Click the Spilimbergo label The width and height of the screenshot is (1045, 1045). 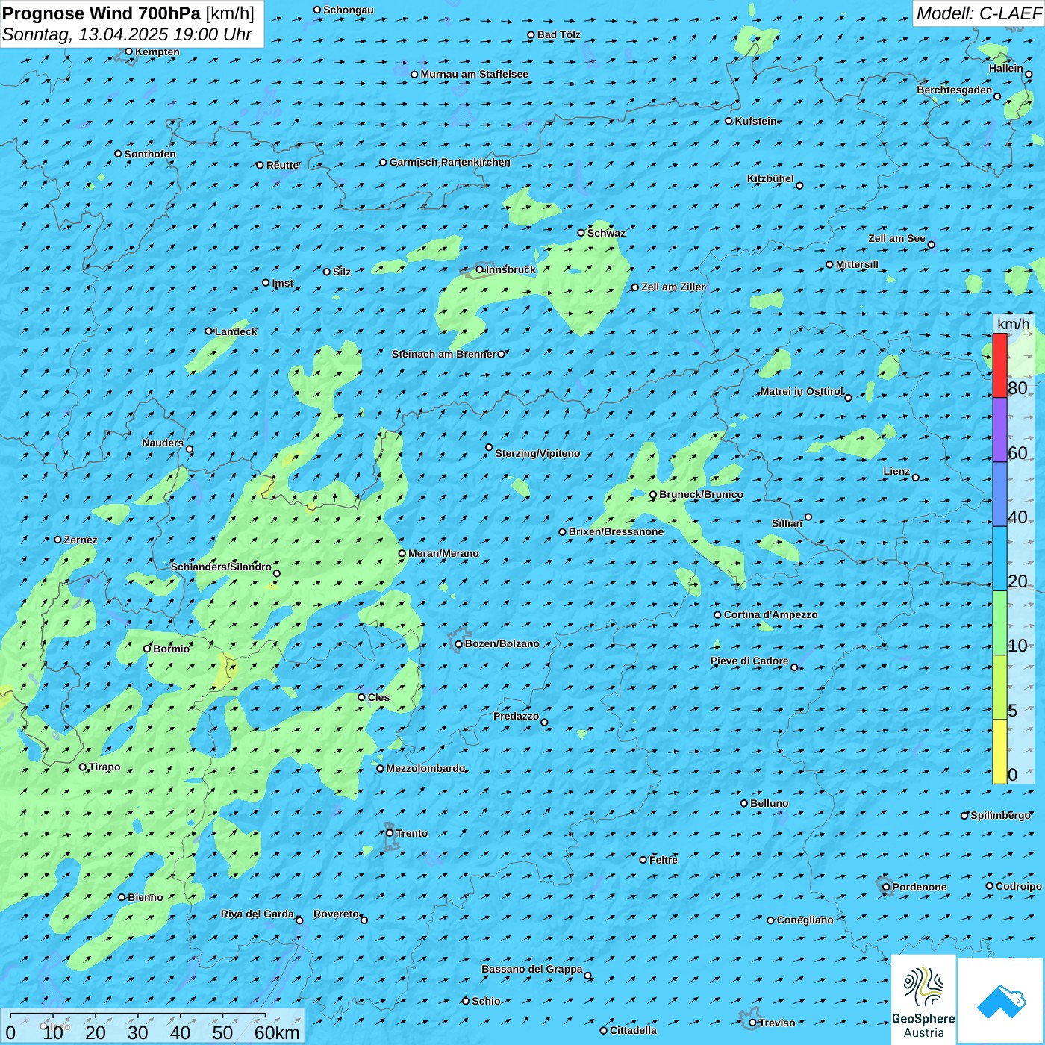click(x=1000, y=815)
